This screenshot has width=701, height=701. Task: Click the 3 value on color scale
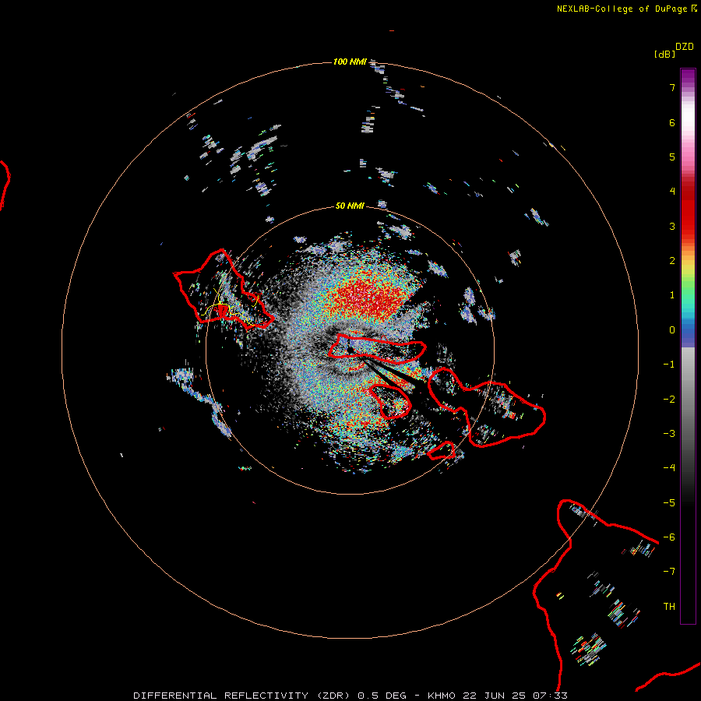coord(672,226)
